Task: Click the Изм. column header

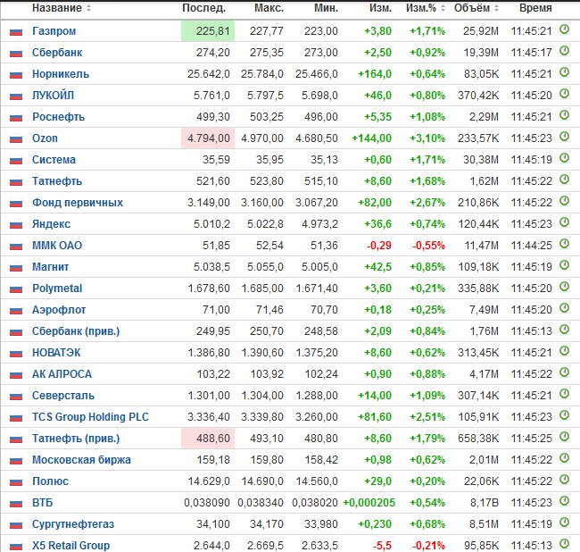Action: pyautogui.click(x=380, y=8)
